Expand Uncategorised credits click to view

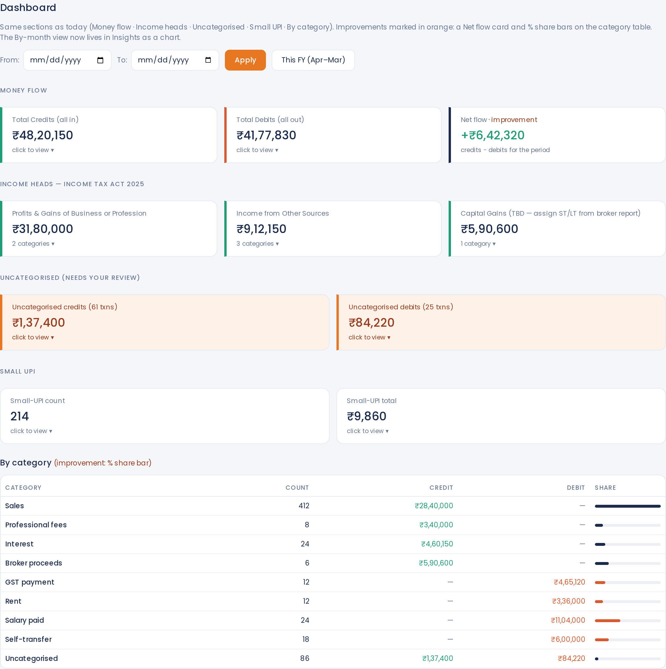coord(33,337)
